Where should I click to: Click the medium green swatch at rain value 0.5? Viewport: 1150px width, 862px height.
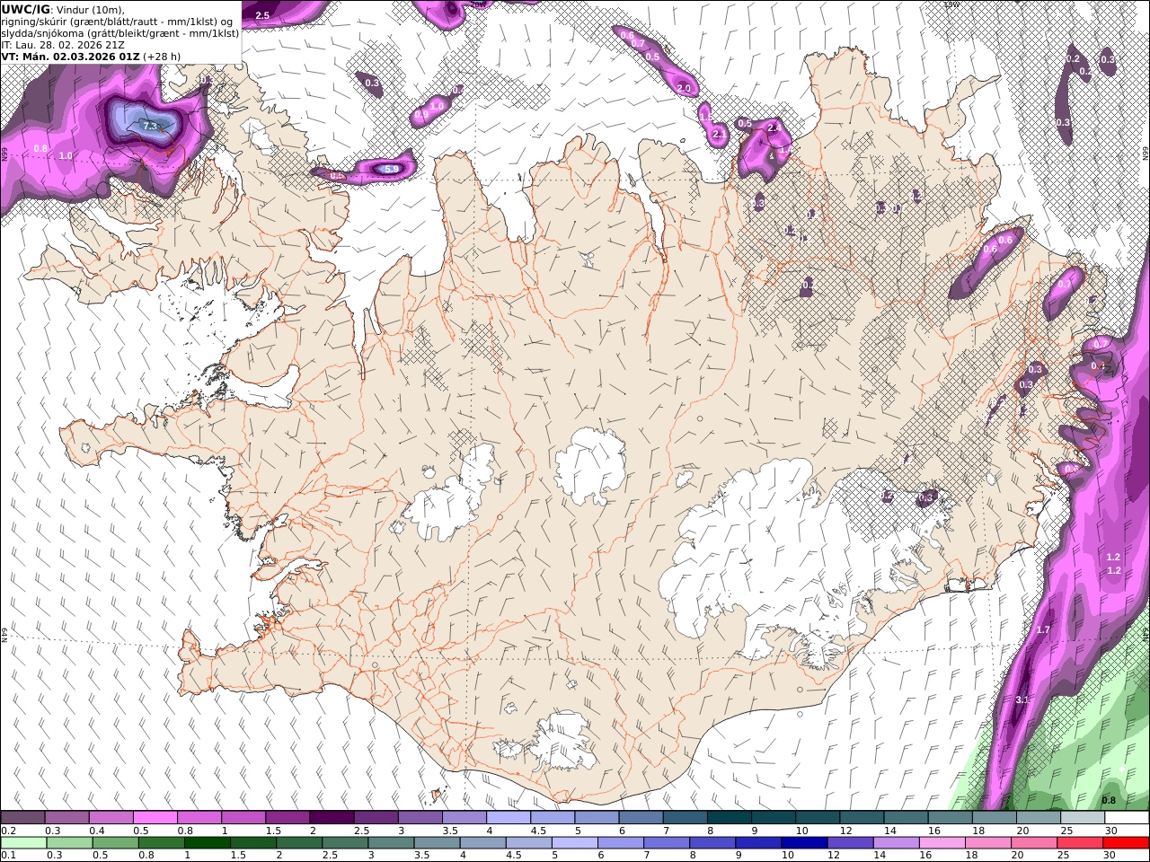pos(116,843)
